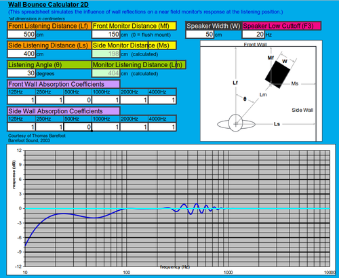This screenshot has height=278, width=339.
Task: Click the subtitle describing wall reflections simulation
Action: 146,12
